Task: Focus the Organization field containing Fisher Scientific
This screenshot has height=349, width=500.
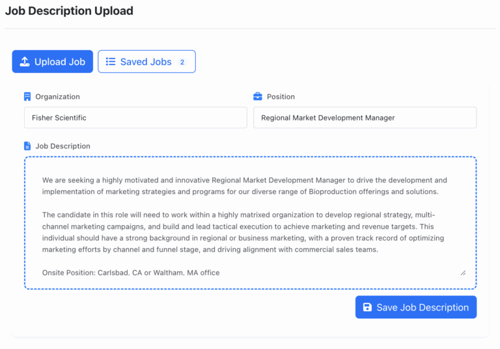Action: [x=135, y=118]
